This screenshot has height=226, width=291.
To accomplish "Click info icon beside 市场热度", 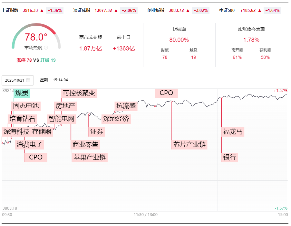I will (46, 48).
